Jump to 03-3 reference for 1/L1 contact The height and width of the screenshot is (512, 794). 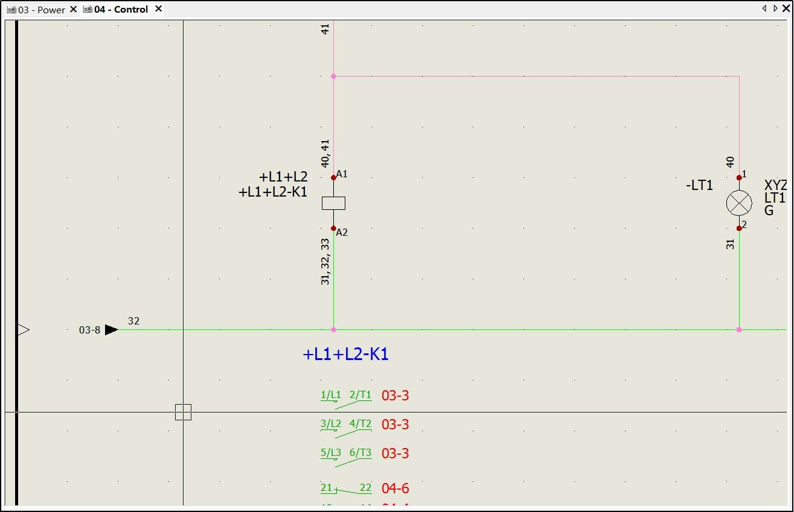(395, 396)
